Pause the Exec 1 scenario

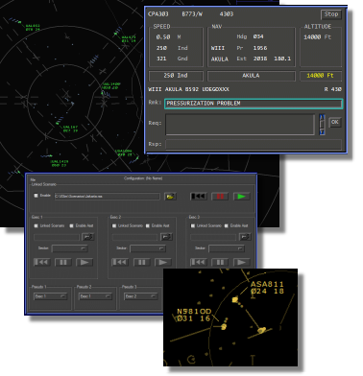pos(63,262)
